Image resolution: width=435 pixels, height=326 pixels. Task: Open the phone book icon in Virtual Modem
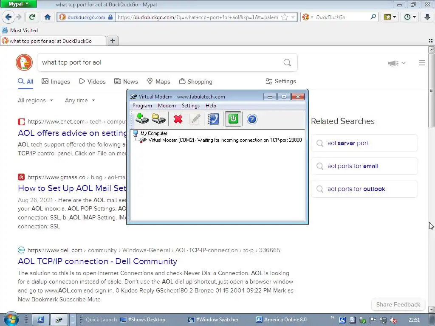pos(213,119)
